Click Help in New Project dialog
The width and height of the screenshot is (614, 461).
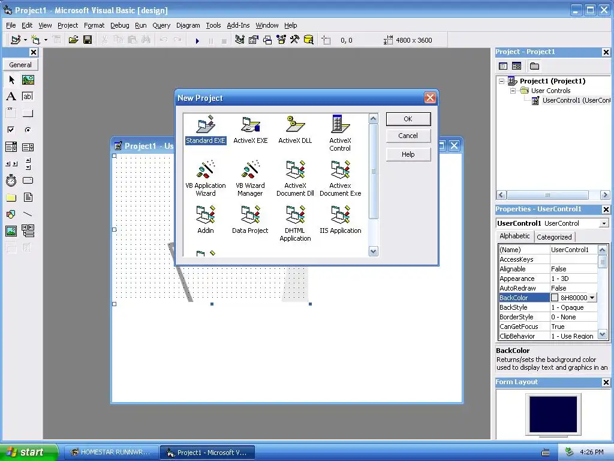coord(408,154)
